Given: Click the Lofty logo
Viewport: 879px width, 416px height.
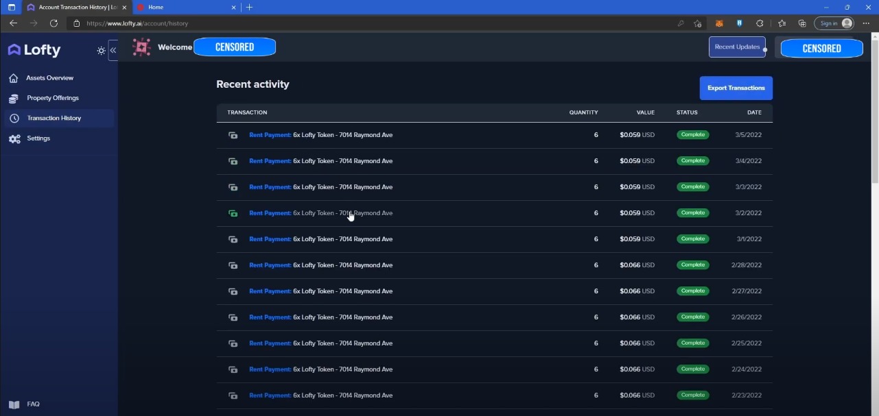Looking at the screenshot, I should [x=34, y=50].
